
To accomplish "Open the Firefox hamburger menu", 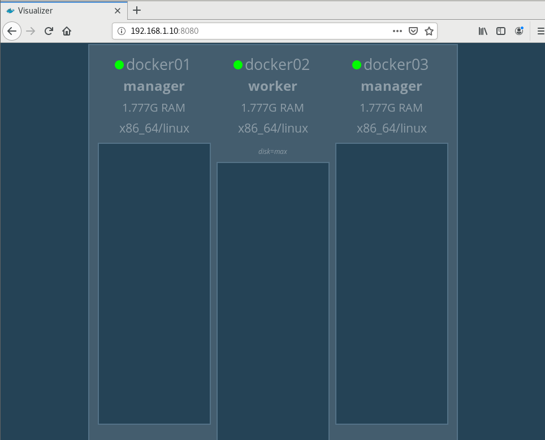I will pos(540,31).
